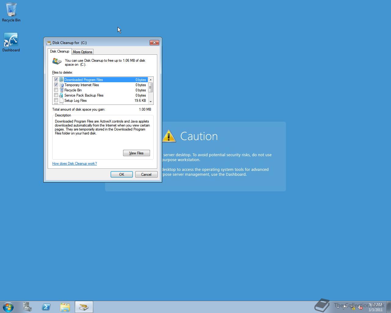Click the View Files button
This screenshot has width=391, height=313.
click(x=137, y=153)
